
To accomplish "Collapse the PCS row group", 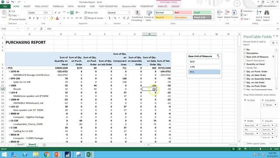I will click(7, 68).
